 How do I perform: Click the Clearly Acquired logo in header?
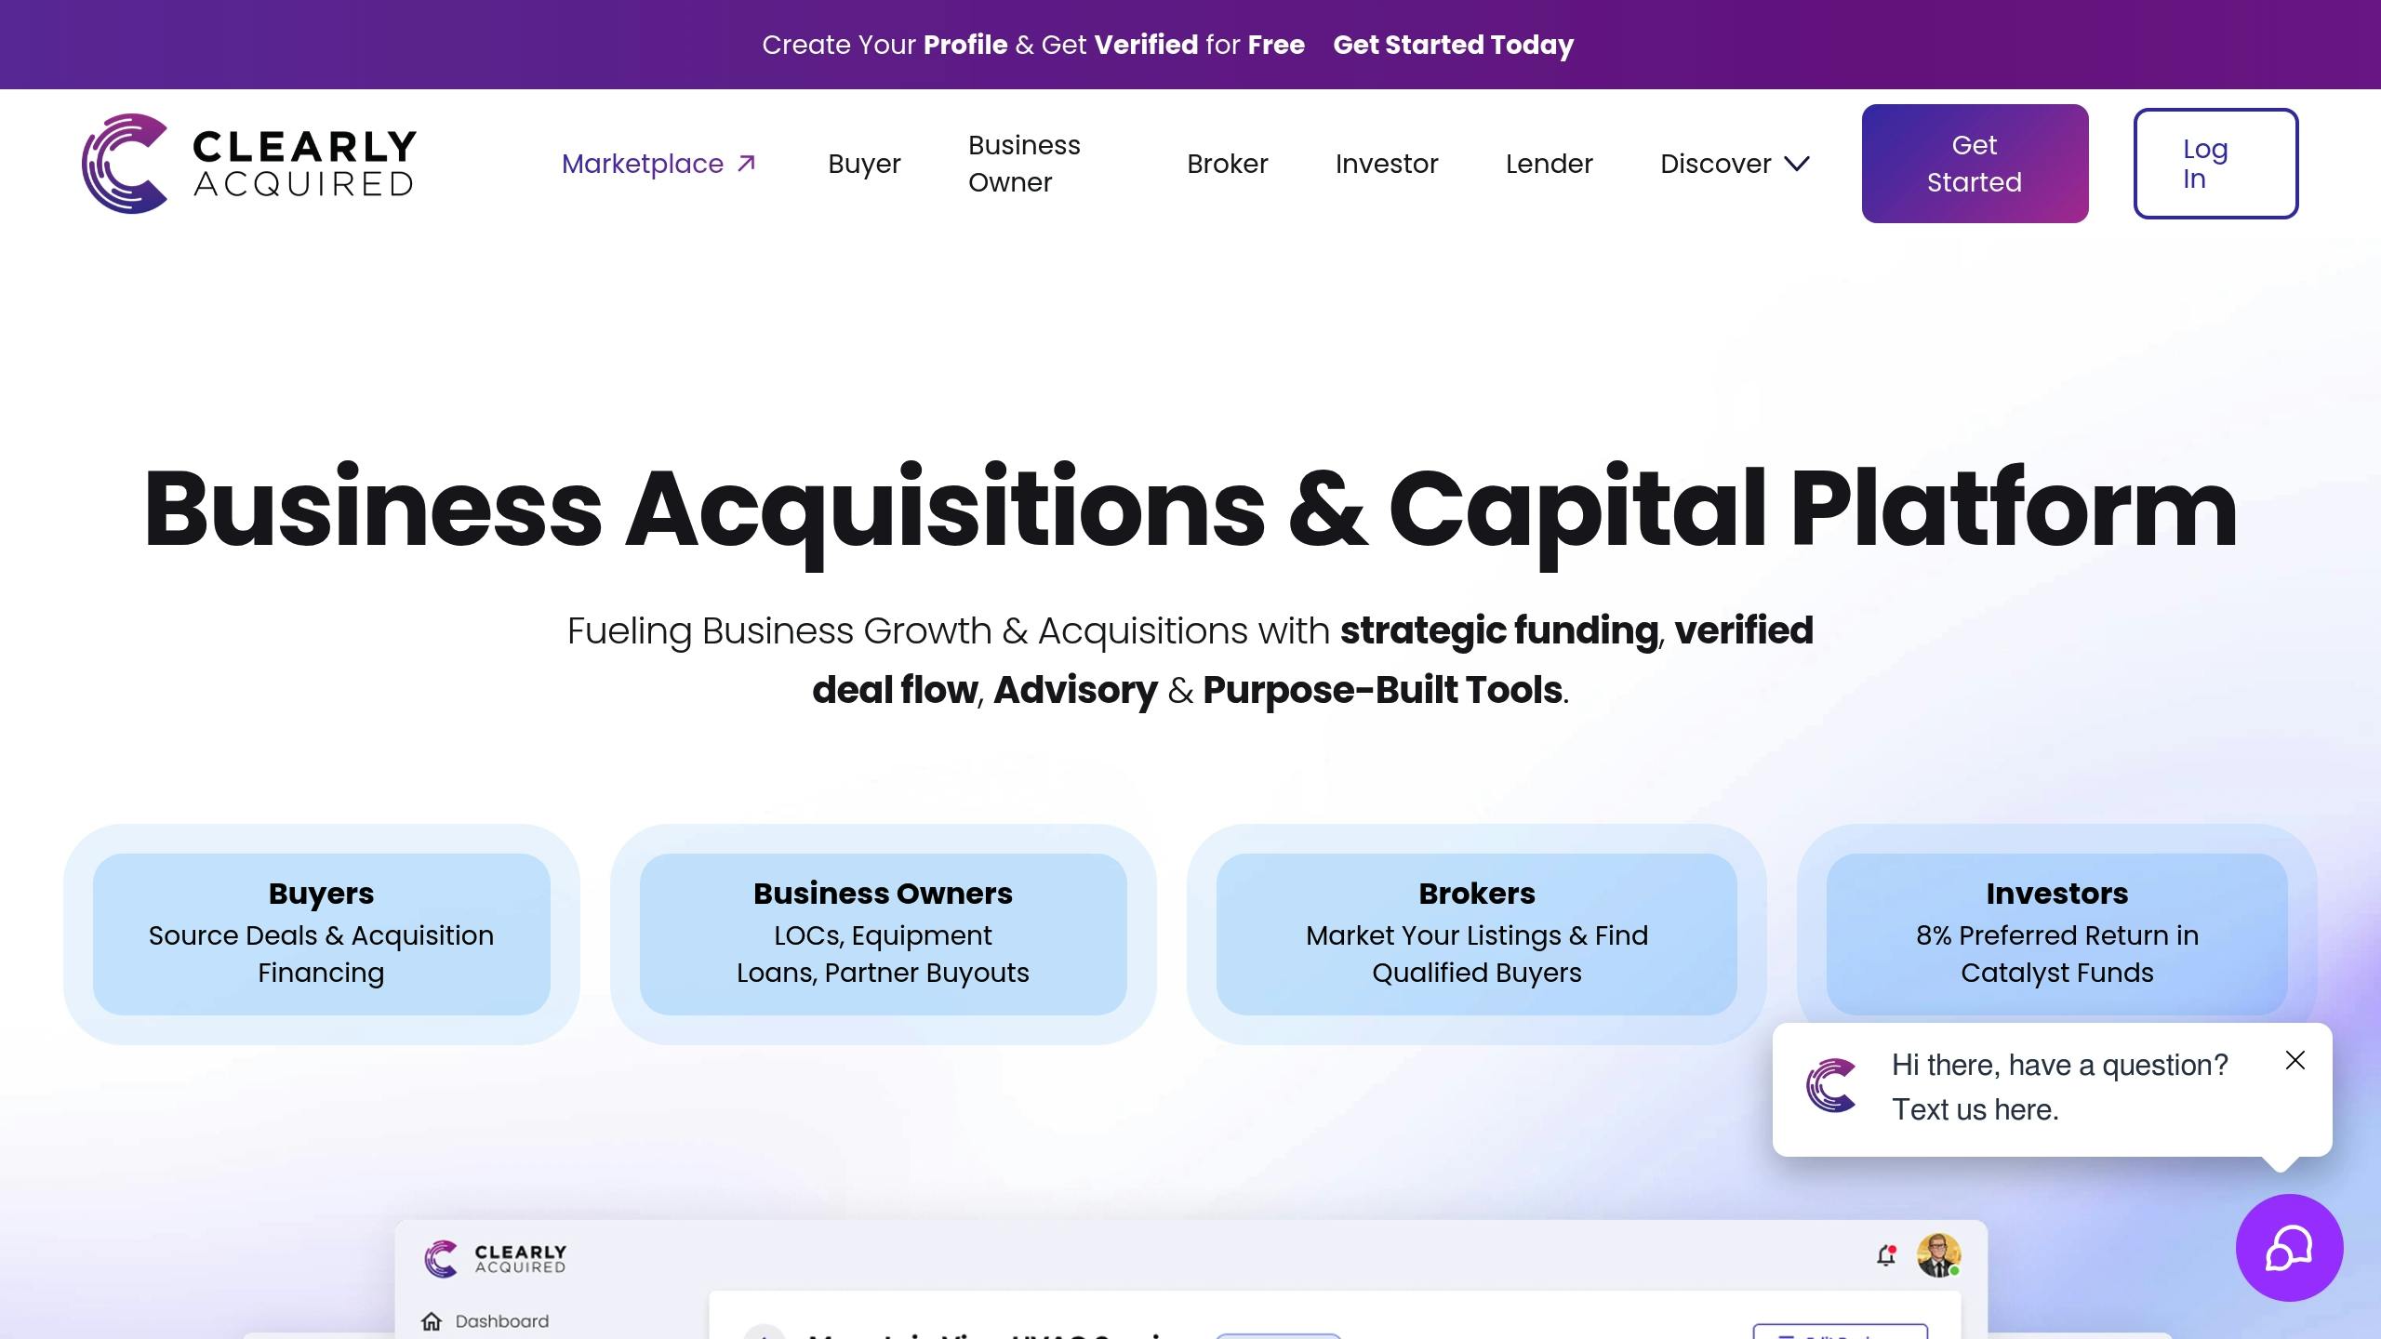tap(249, 164)
